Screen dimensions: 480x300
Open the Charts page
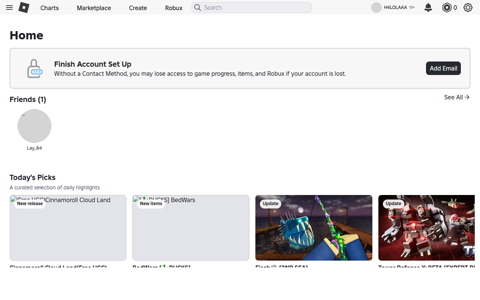click(49, 8)
